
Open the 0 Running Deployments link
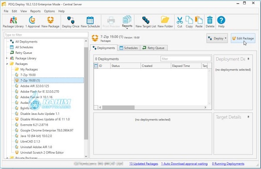[228, 164]
